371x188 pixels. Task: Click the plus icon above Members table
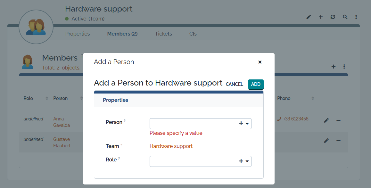(333, 67)
